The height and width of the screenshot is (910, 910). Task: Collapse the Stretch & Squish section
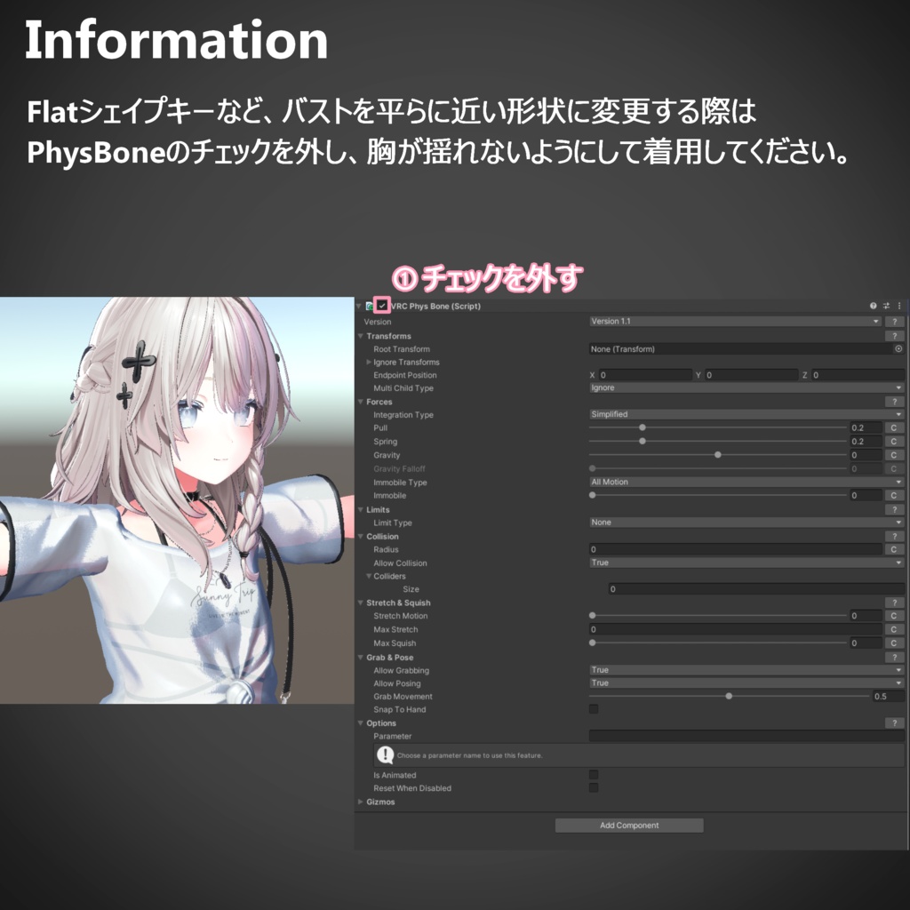click(x=361, y=603)
